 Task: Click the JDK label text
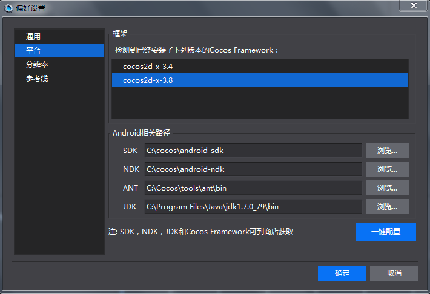coord(130,207)
